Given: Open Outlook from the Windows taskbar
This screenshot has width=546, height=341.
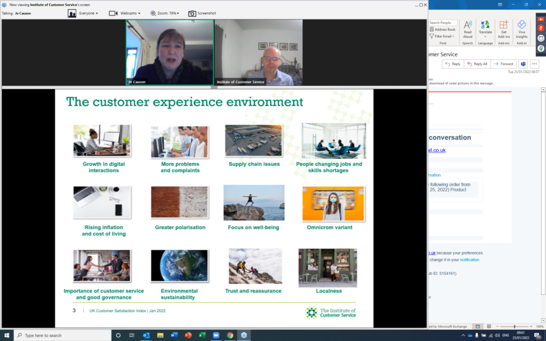Looking at the screenshot, I should (x=147, y=336).
